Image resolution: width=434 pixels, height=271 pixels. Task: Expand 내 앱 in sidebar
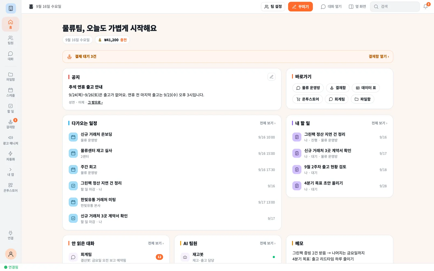[11, 172]
